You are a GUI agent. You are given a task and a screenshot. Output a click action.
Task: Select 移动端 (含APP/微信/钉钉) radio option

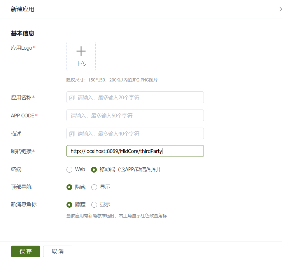click(94, 169)
